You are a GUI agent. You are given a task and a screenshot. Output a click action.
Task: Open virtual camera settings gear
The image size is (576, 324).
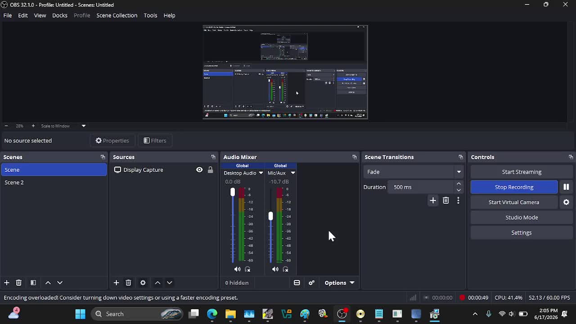click(x=566, y=202)
